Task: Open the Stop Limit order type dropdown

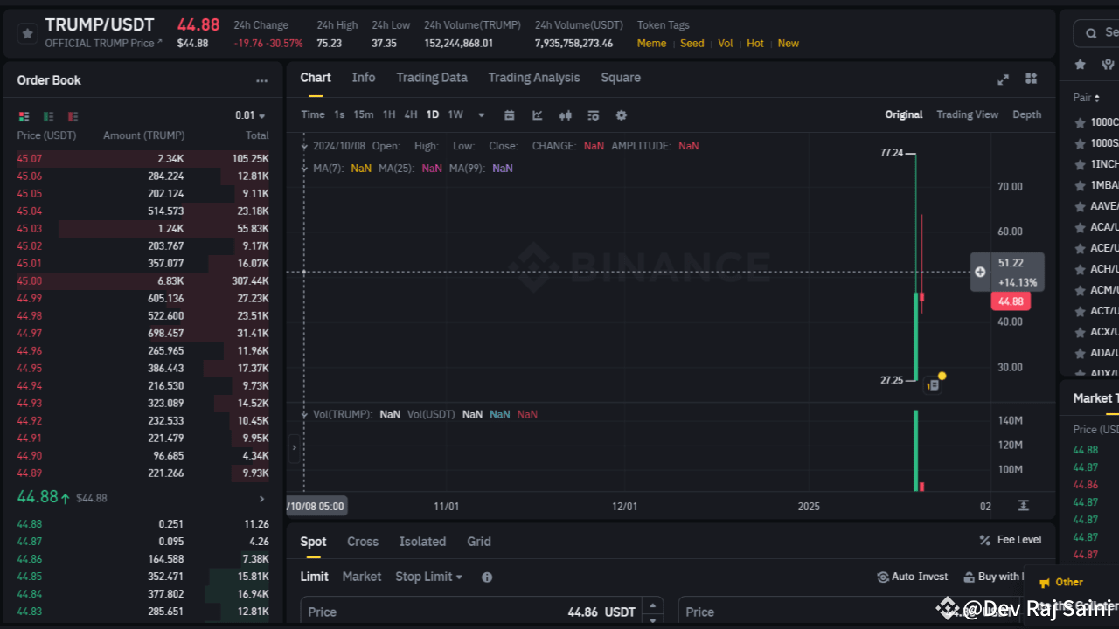Action: tap(428, 577)
